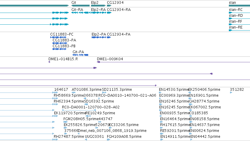The width and height of the screenshot is (250, 141).
Task: Click GH28774.5prime EST label
Action: point(204,101)
